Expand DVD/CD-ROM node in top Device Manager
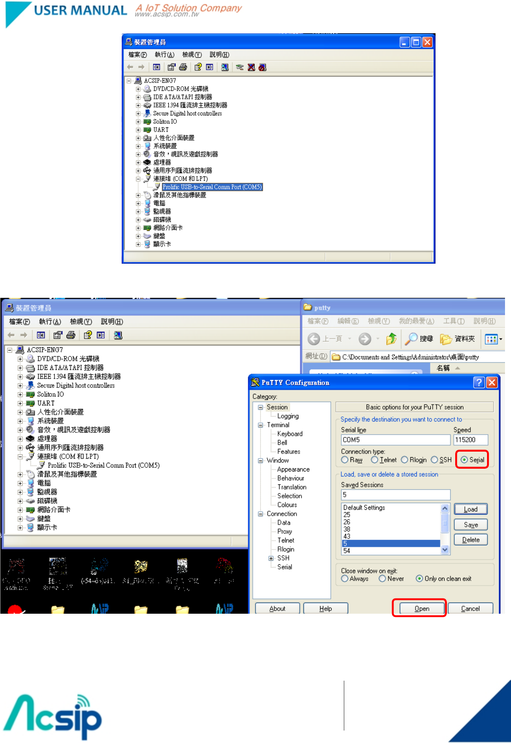511x743 pixels. click(x=138, y=89)
